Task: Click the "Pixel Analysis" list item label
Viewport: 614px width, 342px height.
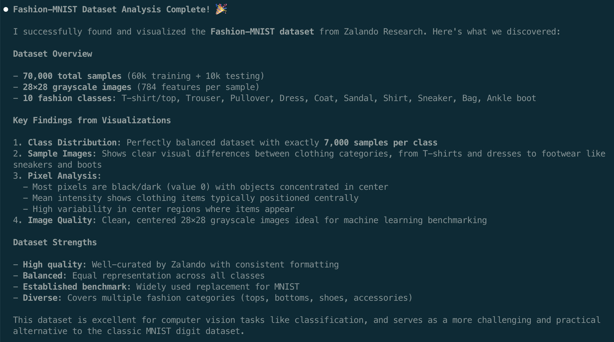Action: pos(63,176)
